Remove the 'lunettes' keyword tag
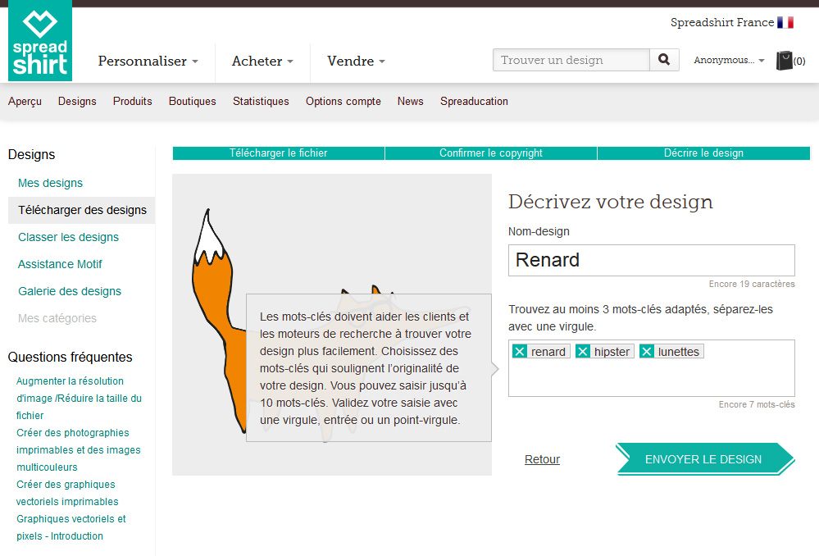The width and height of the screenshot is (819, 556). pyautogui.click(x=647, y=352)
